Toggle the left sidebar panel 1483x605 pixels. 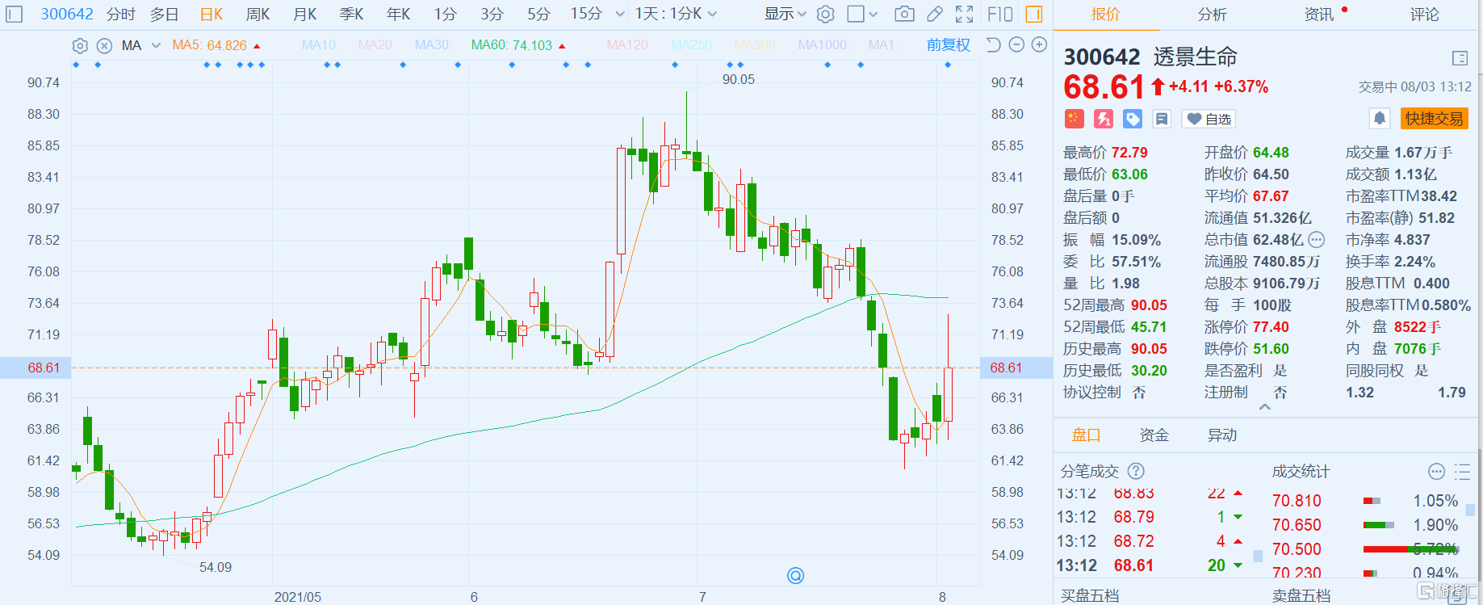[x=15, y=14]
